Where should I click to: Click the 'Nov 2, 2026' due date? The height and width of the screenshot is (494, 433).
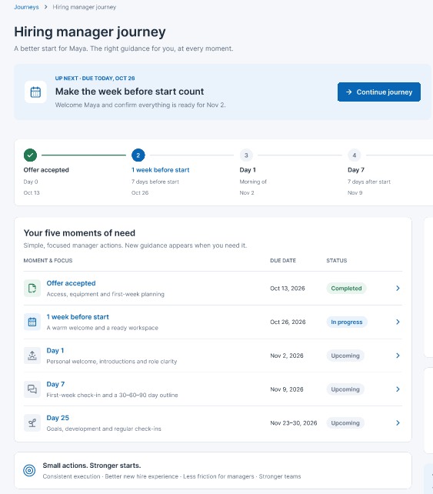pos(287,355)
